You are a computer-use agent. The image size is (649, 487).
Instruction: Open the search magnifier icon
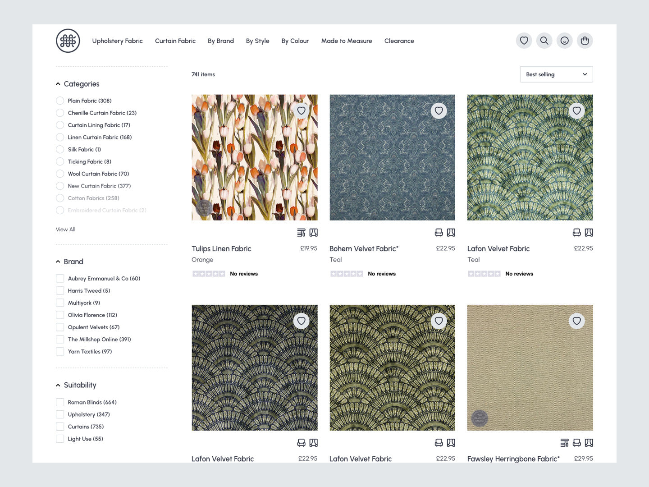[544, 41]
